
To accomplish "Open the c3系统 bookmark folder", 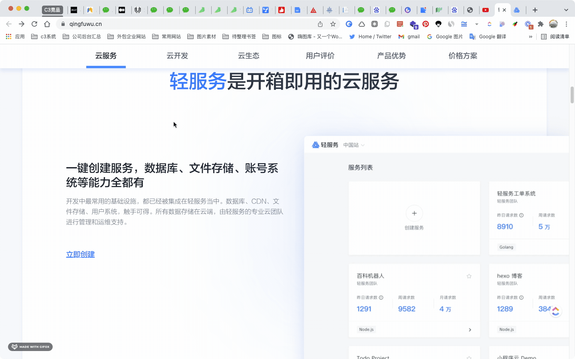I will [44, 36].
